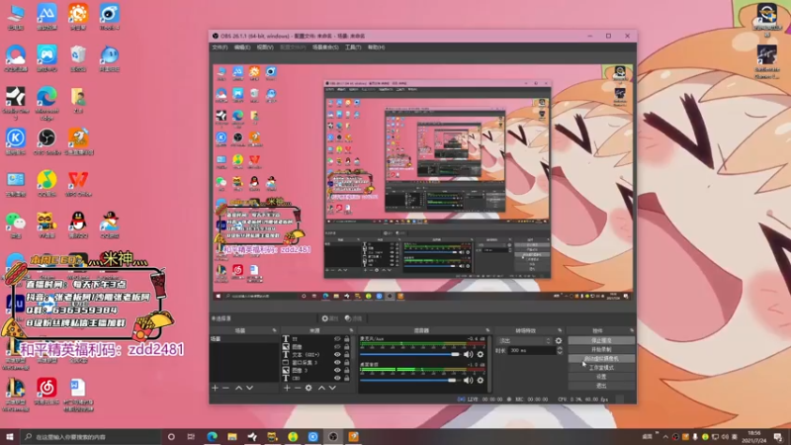The image size is (791, 445).
Task: Open the 淡出 transition dropdown
Action: [x=524, y=340]
